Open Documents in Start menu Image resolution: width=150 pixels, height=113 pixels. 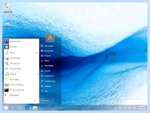tap(47, 51)
